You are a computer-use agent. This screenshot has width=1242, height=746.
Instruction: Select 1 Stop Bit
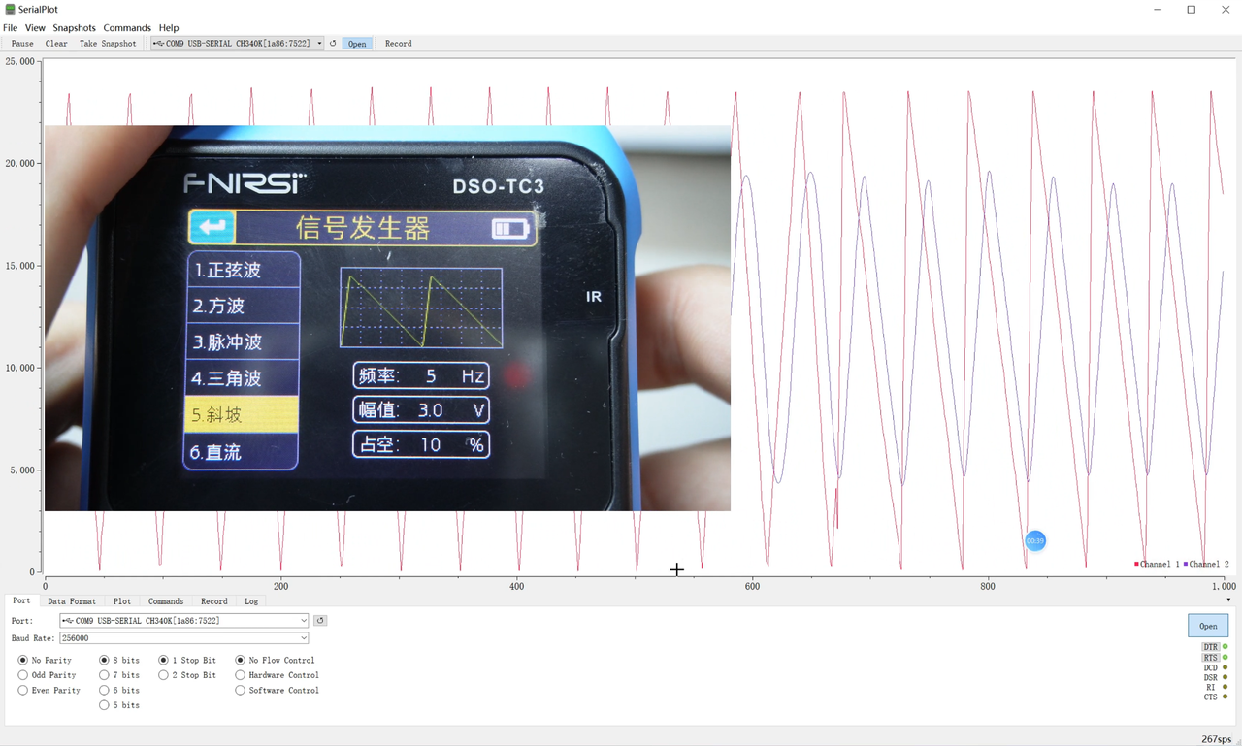(x=187, y=661)
